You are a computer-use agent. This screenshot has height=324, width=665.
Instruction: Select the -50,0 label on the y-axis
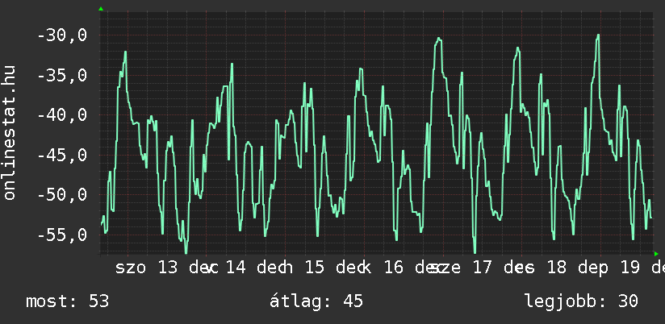[63, 195]
